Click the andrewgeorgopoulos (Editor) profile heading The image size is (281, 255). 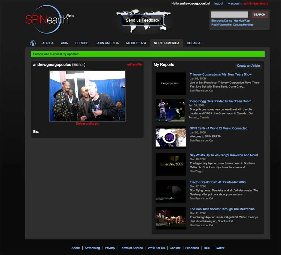(59, 65)
